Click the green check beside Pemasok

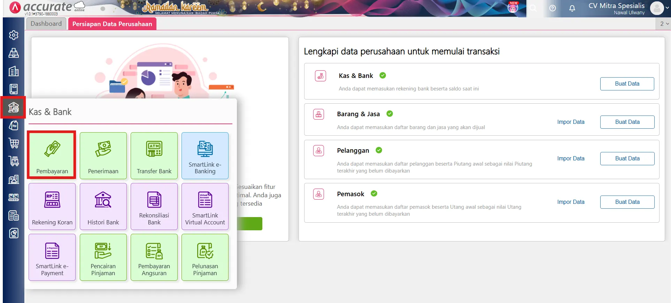point(374,193)
